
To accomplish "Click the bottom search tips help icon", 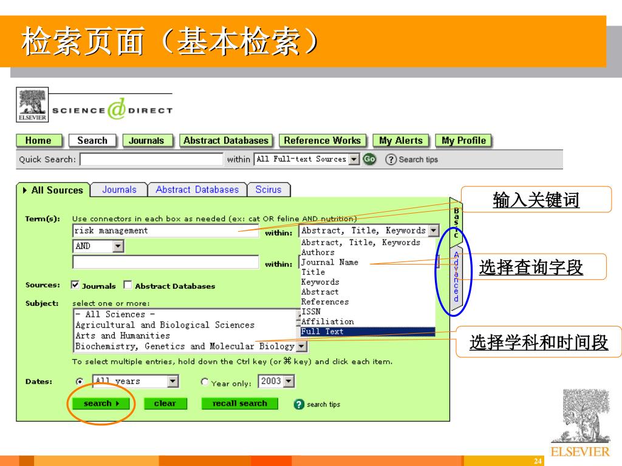I will click(299, 404).
